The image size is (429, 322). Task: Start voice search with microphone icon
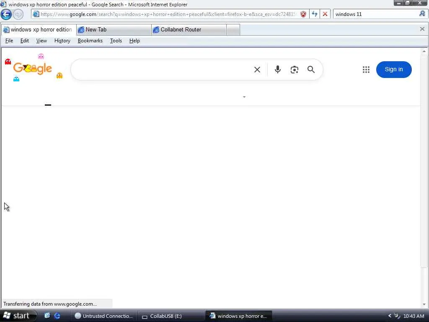[278, 70]
